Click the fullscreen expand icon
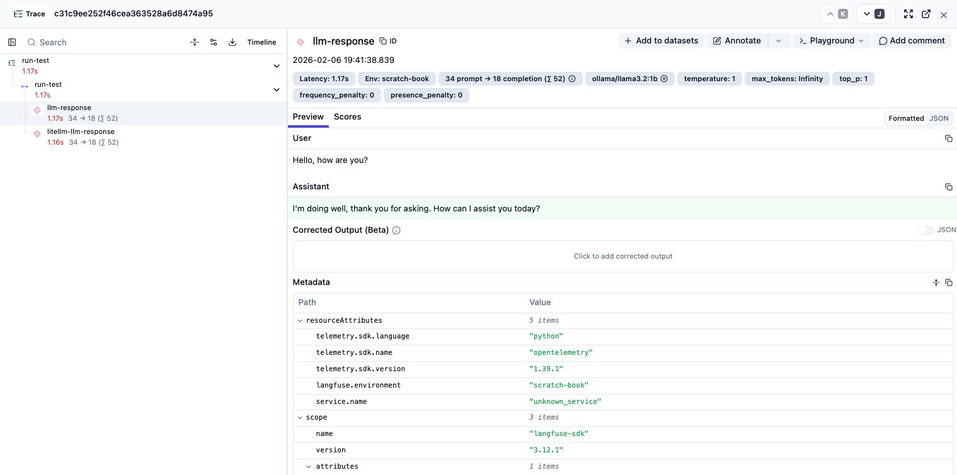Image resolution: width=957 pixels, height=475 pixels. pyautogui.click(x=908, y=14)
